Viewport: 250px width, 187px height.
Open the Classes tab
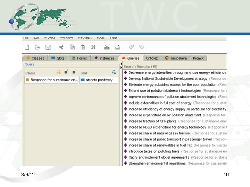click(35, 58)
